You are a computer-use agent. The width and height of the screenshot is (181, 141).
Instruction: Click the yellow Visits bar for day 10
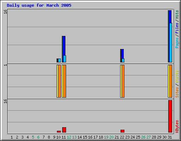[57, 81]
